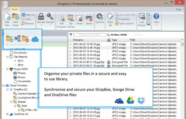
Task: Click Open location
Action: (124, 24)
